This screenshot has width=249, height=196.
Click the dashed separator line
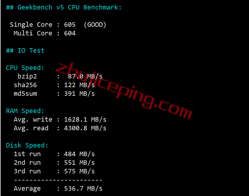pos(58,180)
